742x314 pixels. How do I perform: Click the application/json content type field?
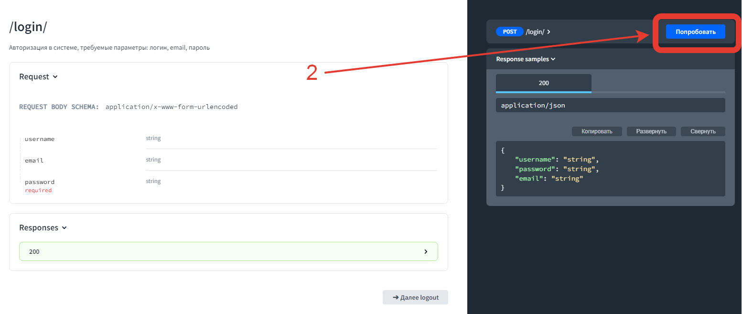(610, 105)
